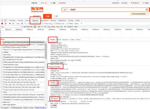Viewport: 150px width, 109px height.
Task: Tick the Offline checkbox
Action: point(67,23)
